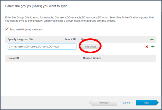Viewport: 162px width, 110px height.
Task: Proceed with the Next button
Action: click(x=147, y=103)
